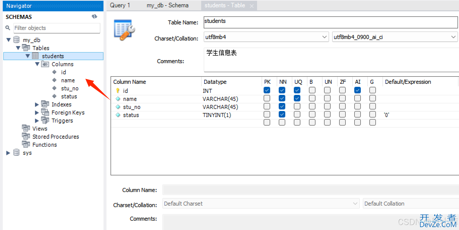
Task: Click the primary key icon for id row
Action: (x=118, y=90)
